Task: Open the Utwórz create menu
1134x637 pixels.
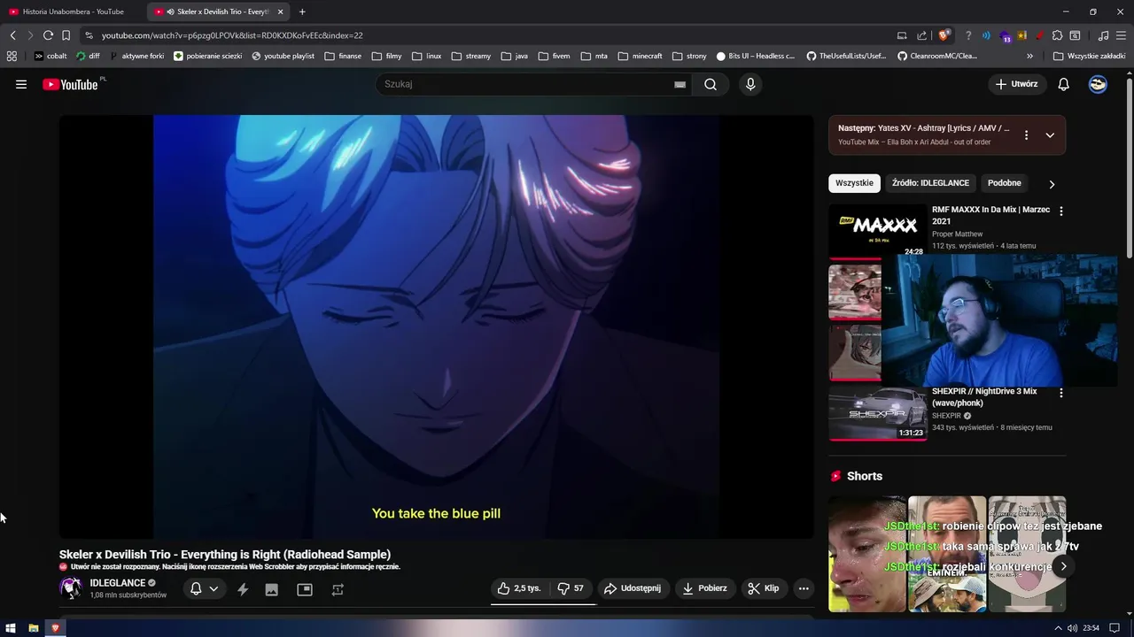Action: 1017,84
